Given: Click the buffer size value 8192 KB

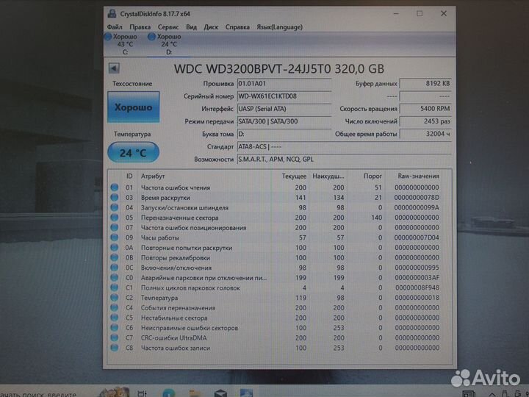Looking at the screenshot, I should pyautogui.click(x=425, y=83).
